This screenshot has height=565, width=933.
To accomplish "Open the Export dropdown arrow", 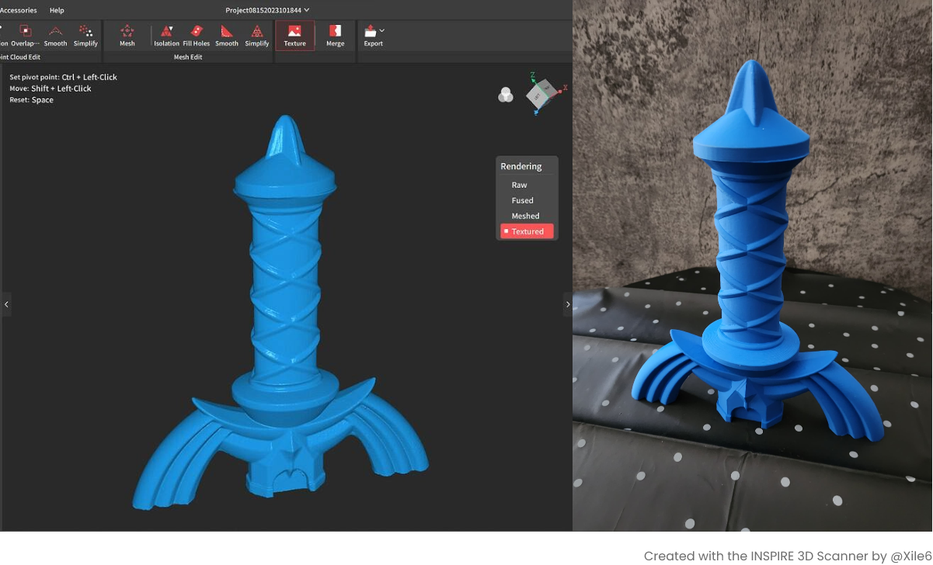I will (382, 30).
